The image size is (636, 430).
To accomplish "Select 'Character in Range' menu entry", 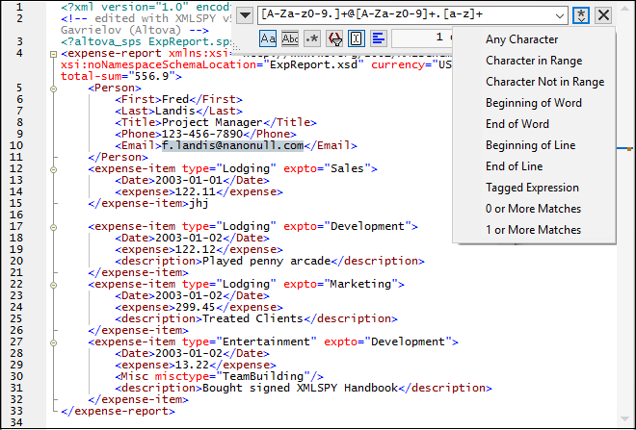I will [534, 61].
